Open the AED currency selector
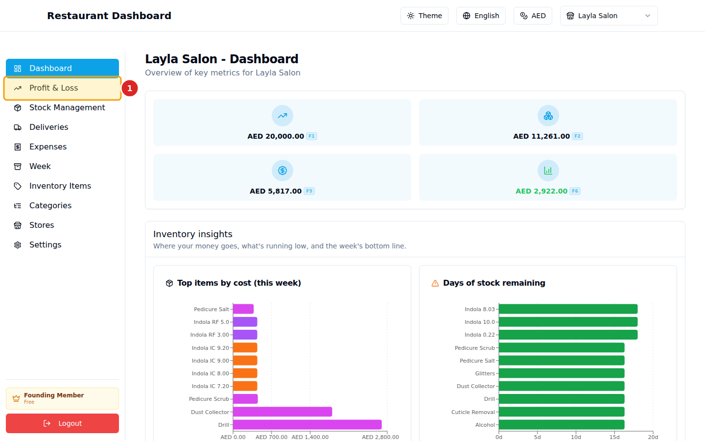This screenshot has width=705, height=441. point(533,16)
